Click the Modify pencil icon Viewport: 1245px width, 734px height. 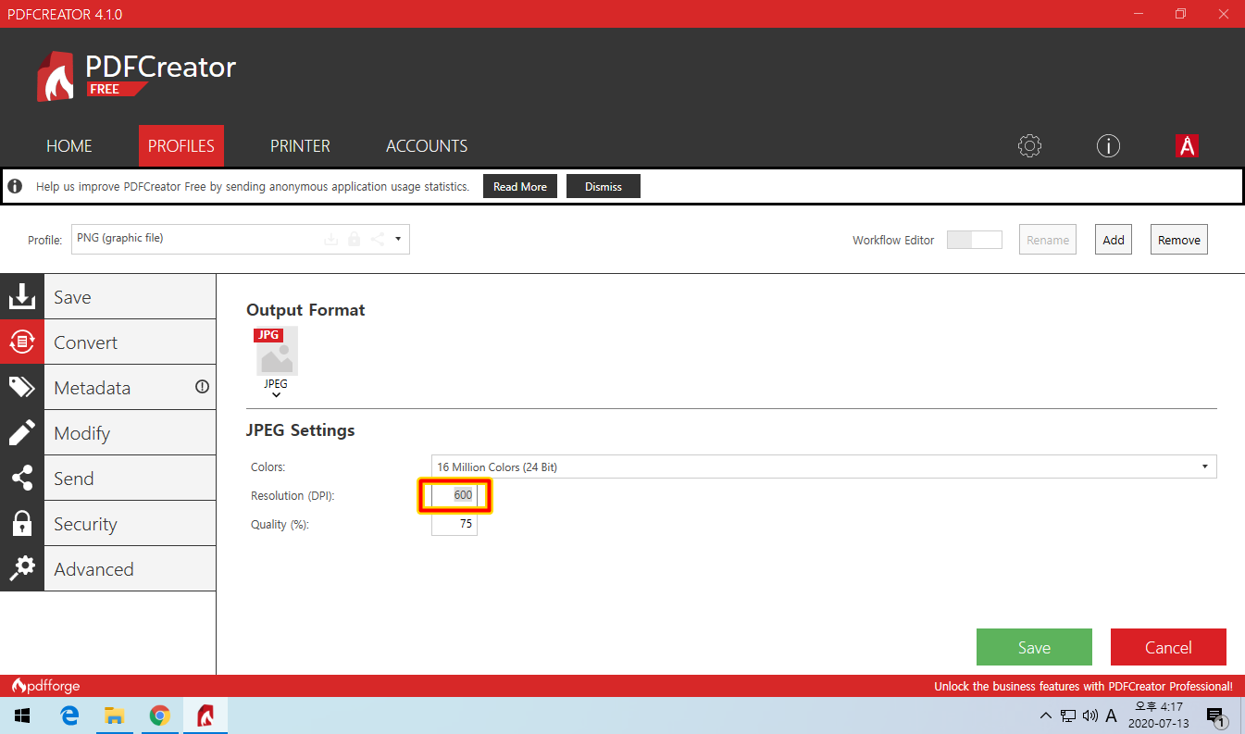(22, 432)
